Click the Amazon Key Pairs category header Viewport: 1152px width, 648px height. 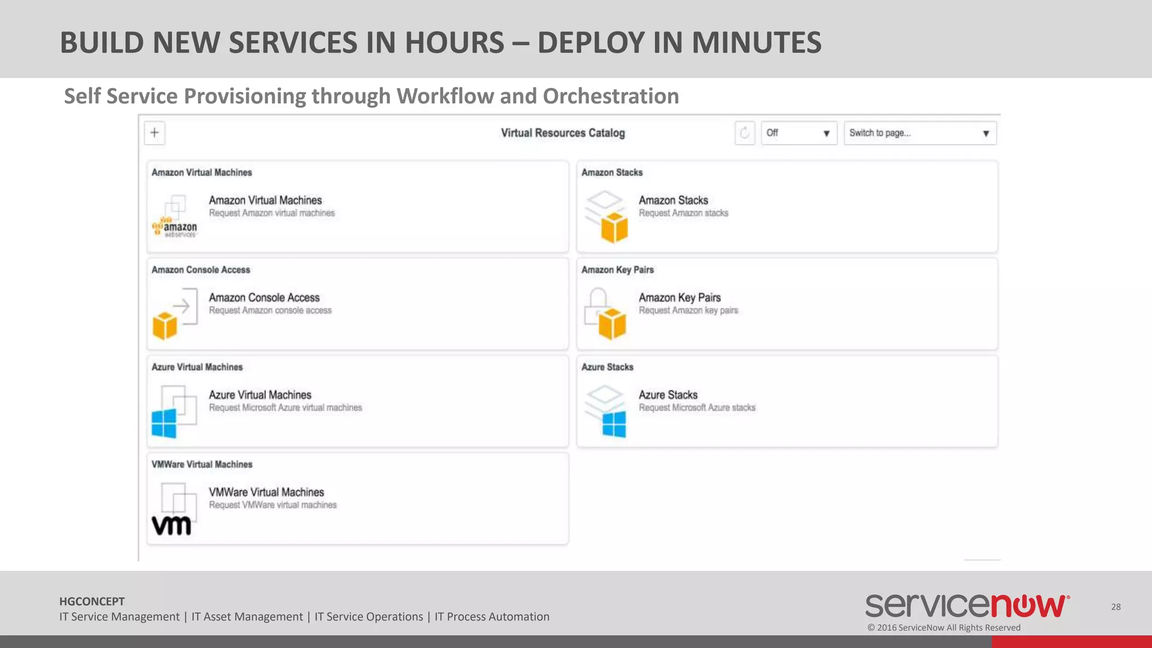tap(618, 270)
